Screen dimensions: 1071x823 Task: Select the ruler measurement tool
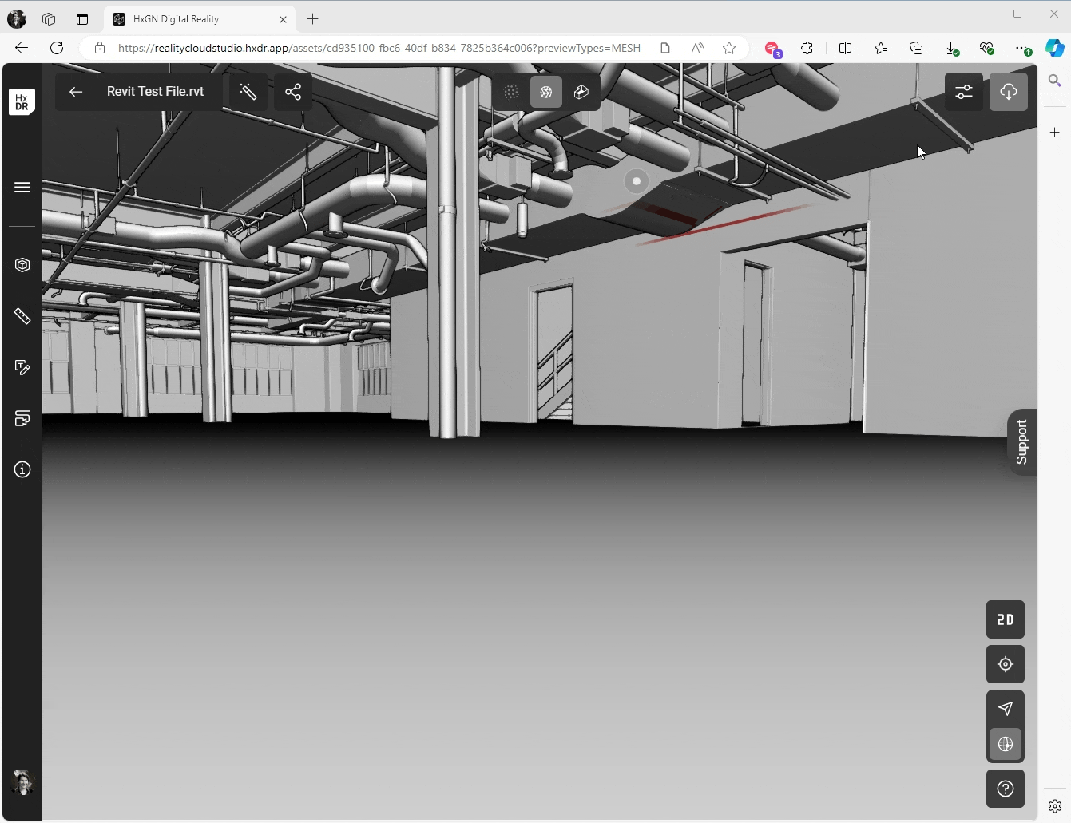(x=22, y=317)
